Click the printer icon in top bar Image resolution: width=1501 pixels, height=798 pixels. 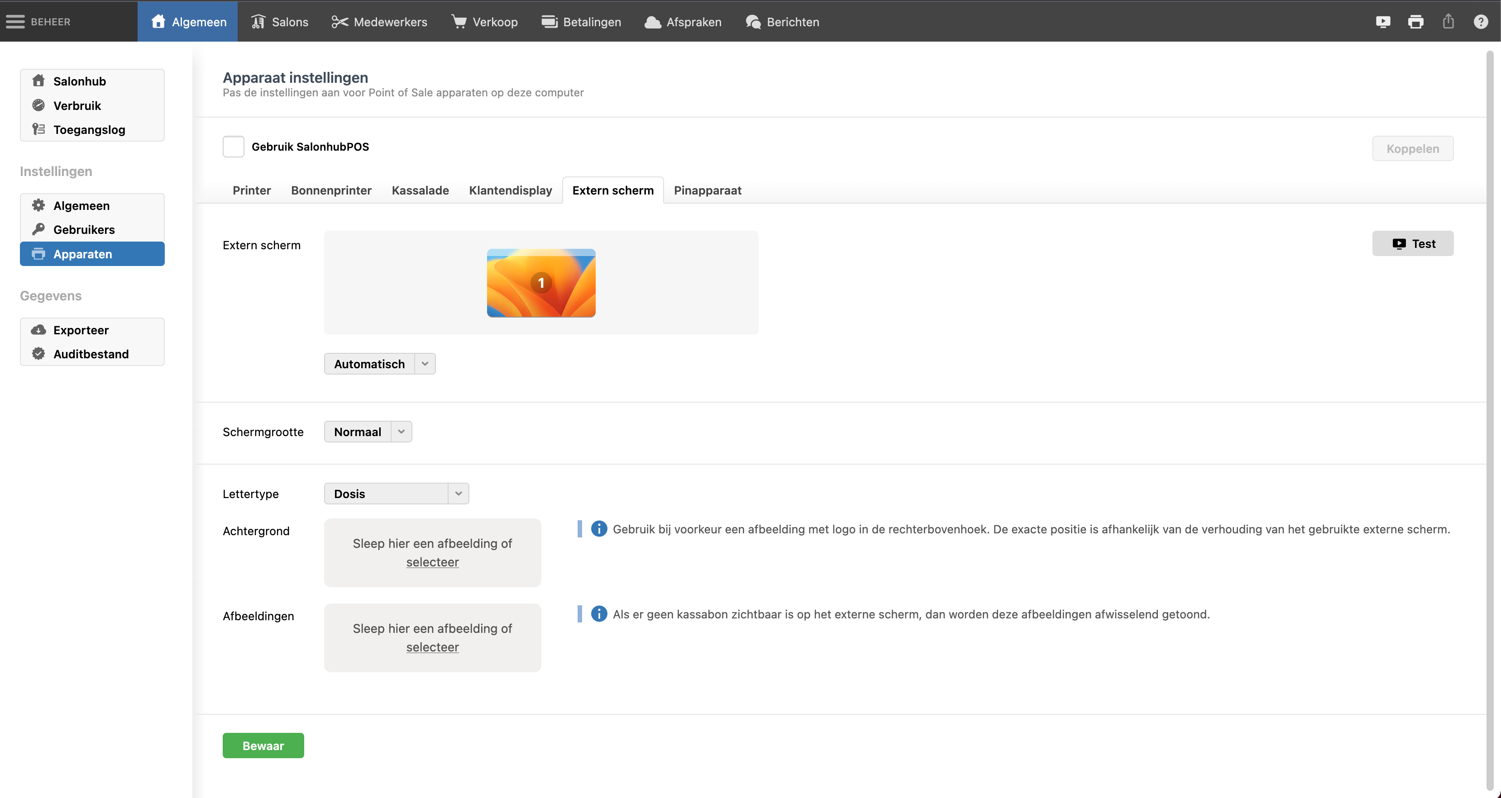point(1415,22)
